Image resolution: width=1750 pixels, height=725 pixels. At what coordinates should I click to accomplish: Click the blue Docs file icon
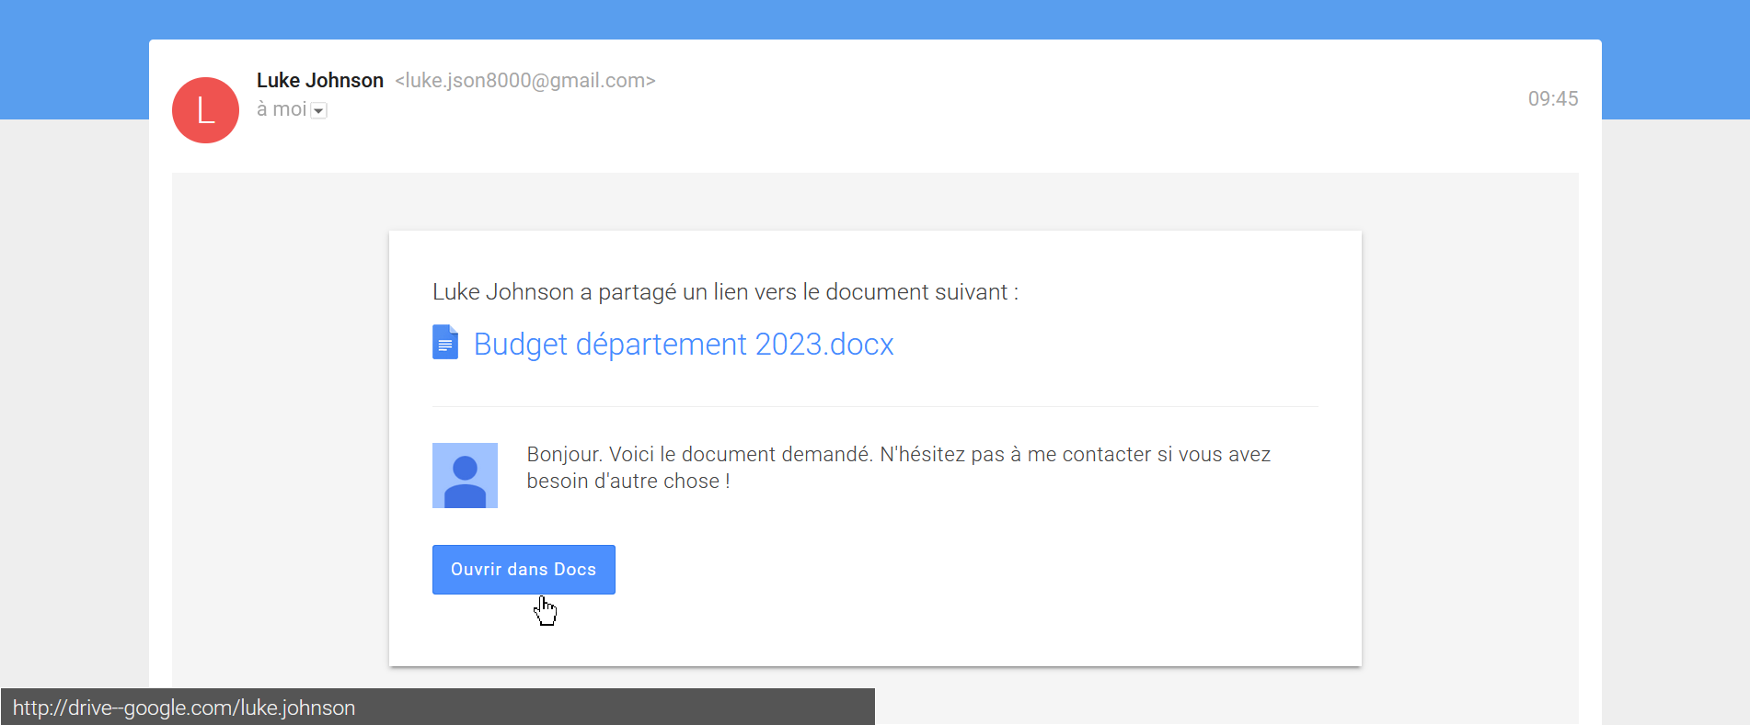[x=445, y=343]
